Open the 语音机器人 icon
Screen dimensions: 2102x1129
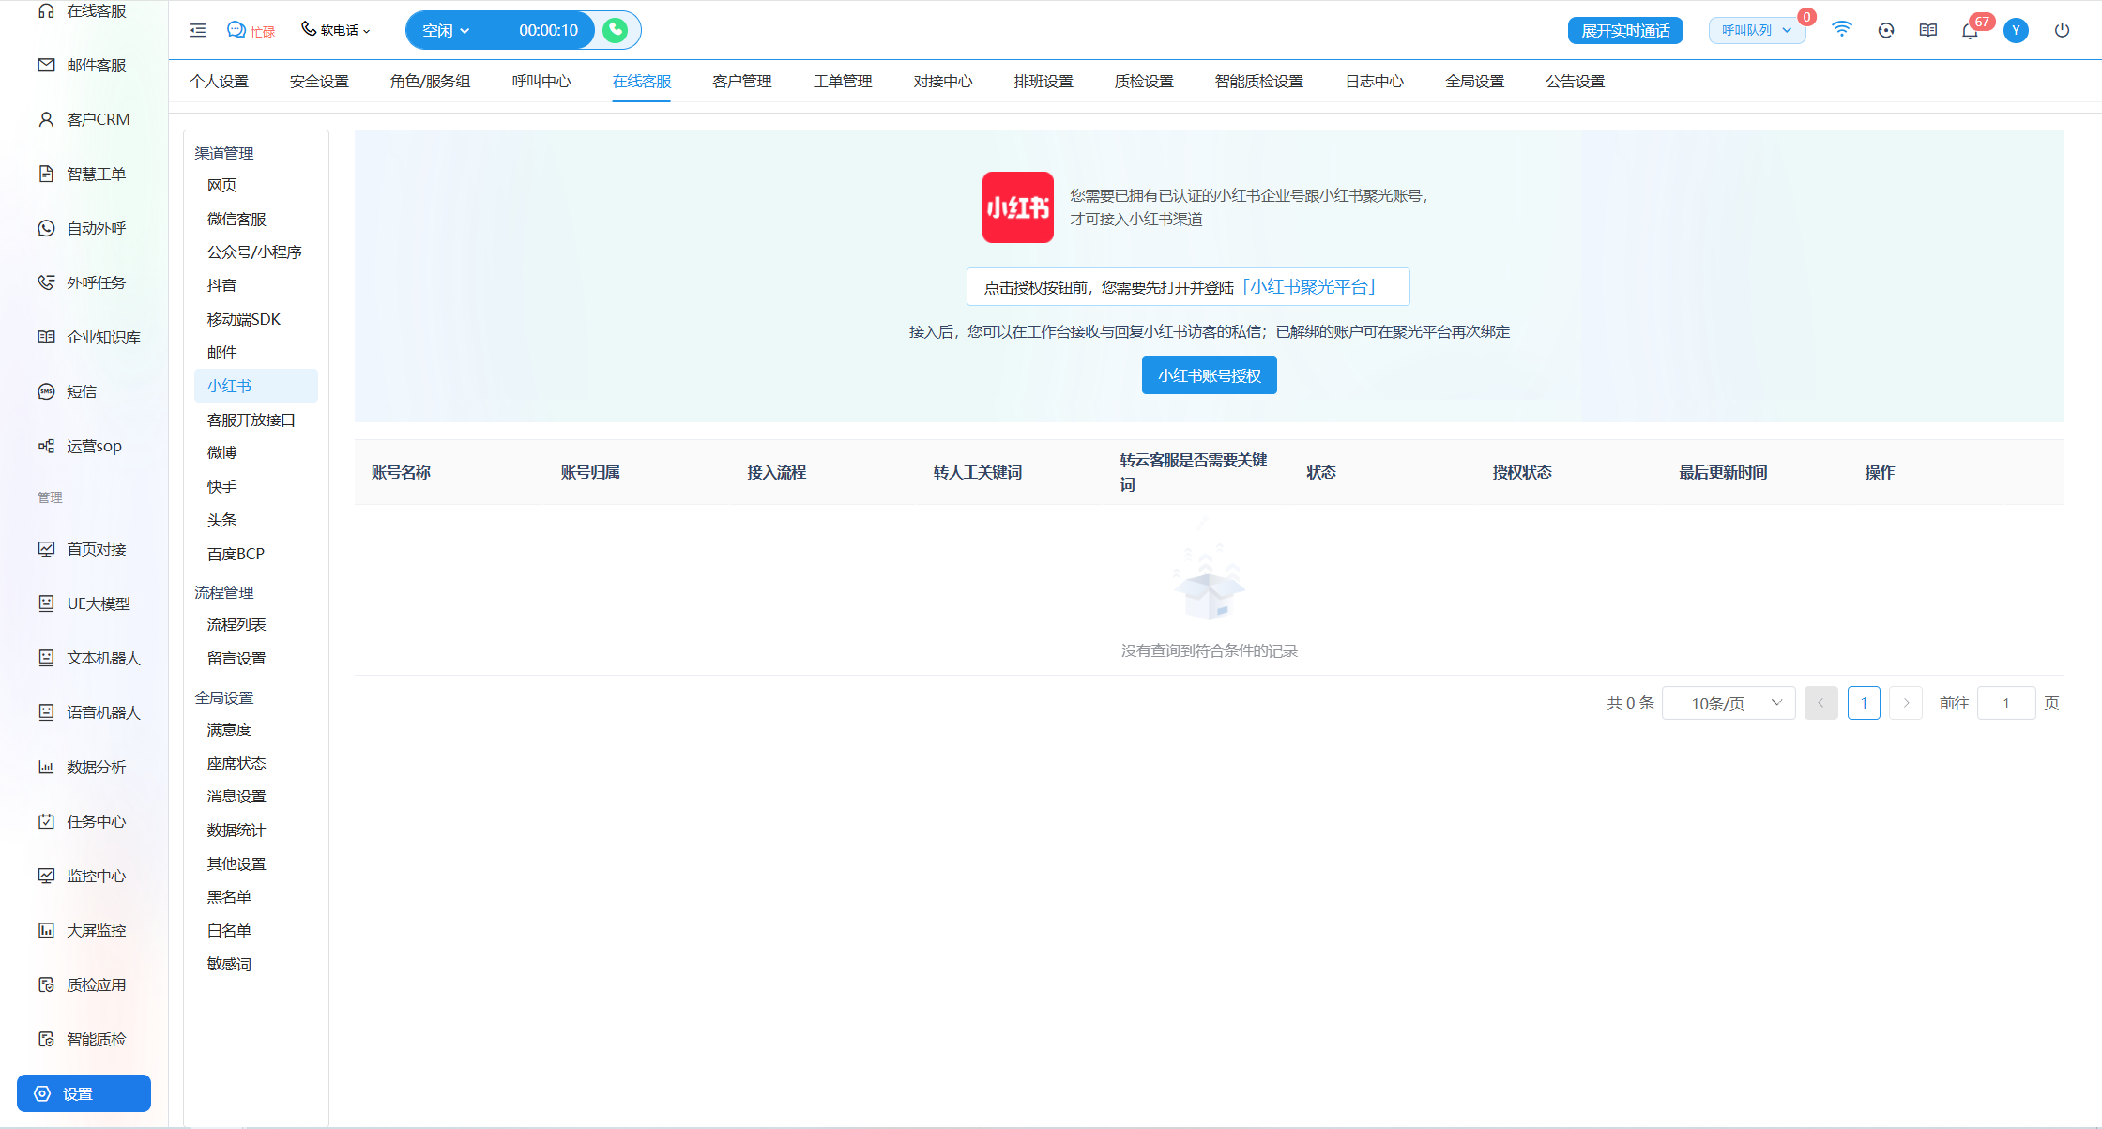pos(46,713)
